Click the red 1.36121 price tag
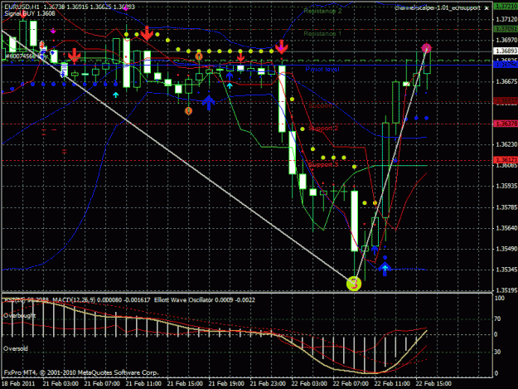The height and width of the screenshot is (389, 518). (506, 160)
